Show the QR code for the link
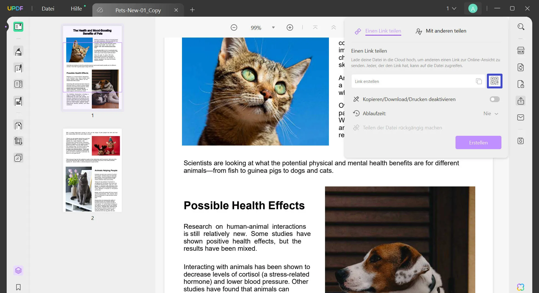Image resolution: width=539 pixels, height=293 pixels. point(494,81)
